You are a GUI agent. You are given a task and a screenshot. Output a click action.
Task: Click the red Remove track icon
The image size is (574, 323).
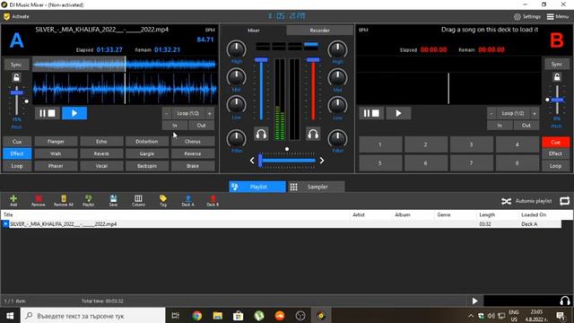point(38,200)
